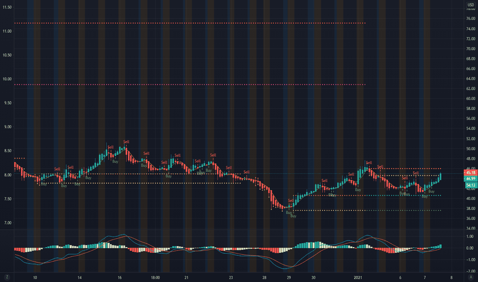Click the 1.00 indicator scale value
Viewport: 478px width, 282px height.
pyautogui.click(x=470, y=236)
